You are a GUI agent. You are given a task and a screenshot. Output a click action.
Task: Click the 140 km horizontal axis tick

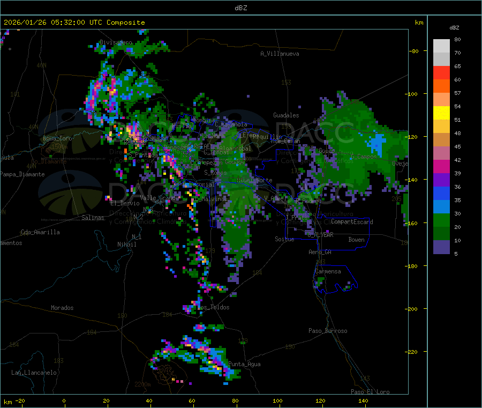(x=363, y=400)
